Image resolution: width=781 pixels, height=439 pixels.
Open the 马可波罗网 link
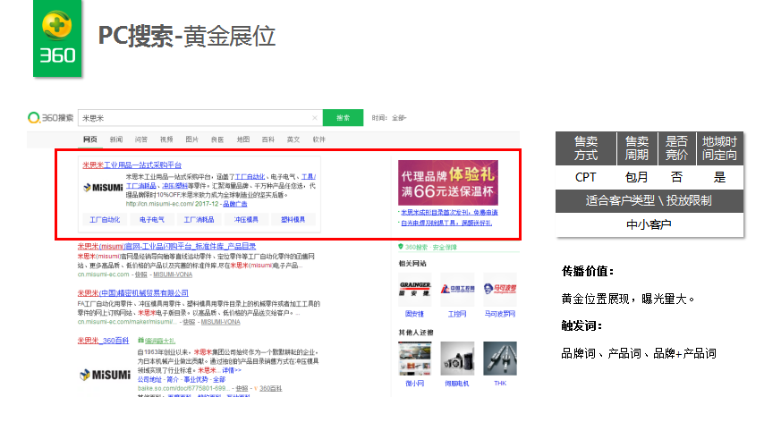click(x=499, y=314)
